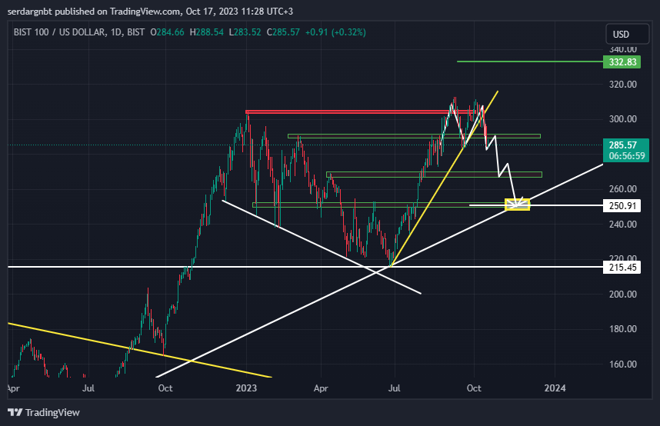
Task: Click the current price label 285.57
Action: tap(622, 145)
